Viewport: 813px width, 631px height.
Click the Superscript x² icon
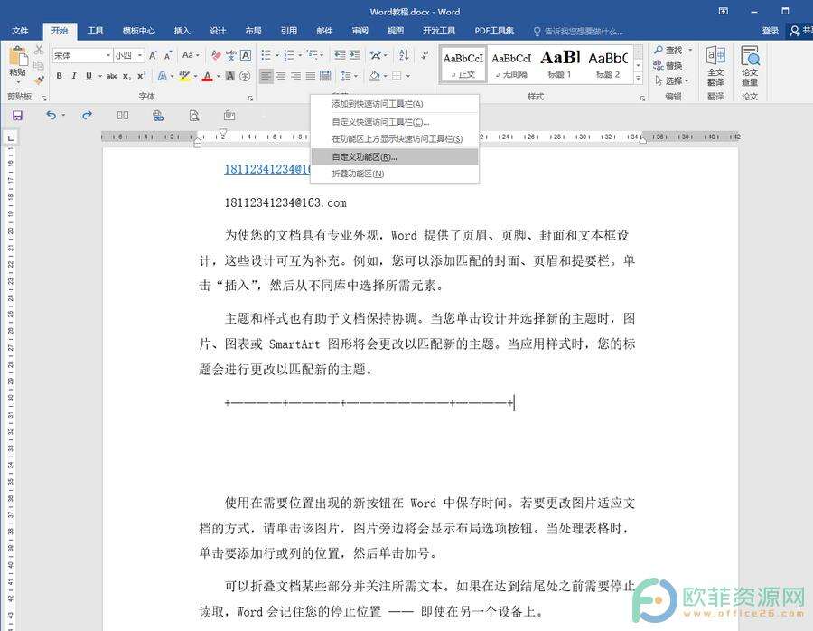coord(141,76)
